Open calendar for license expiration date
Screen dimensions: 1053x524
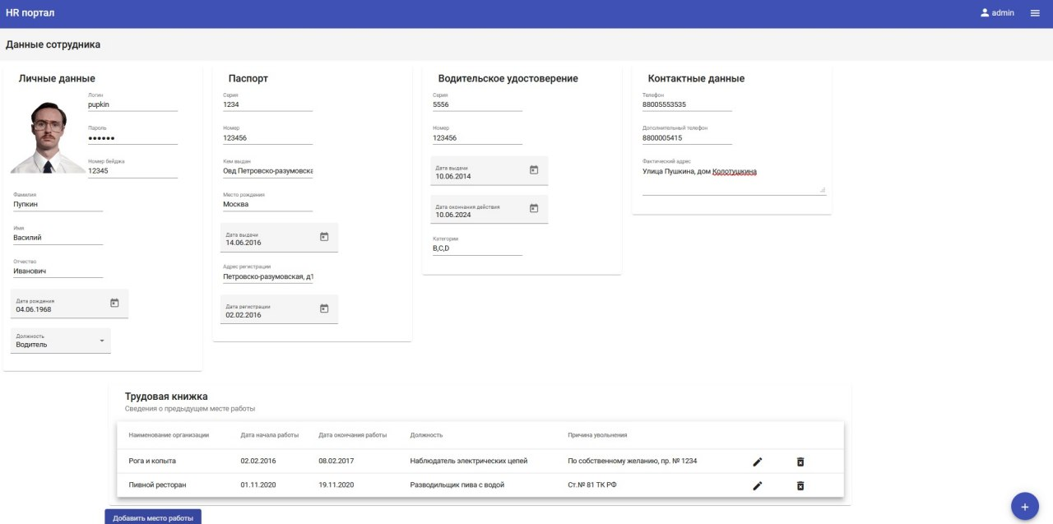[534, 209]
